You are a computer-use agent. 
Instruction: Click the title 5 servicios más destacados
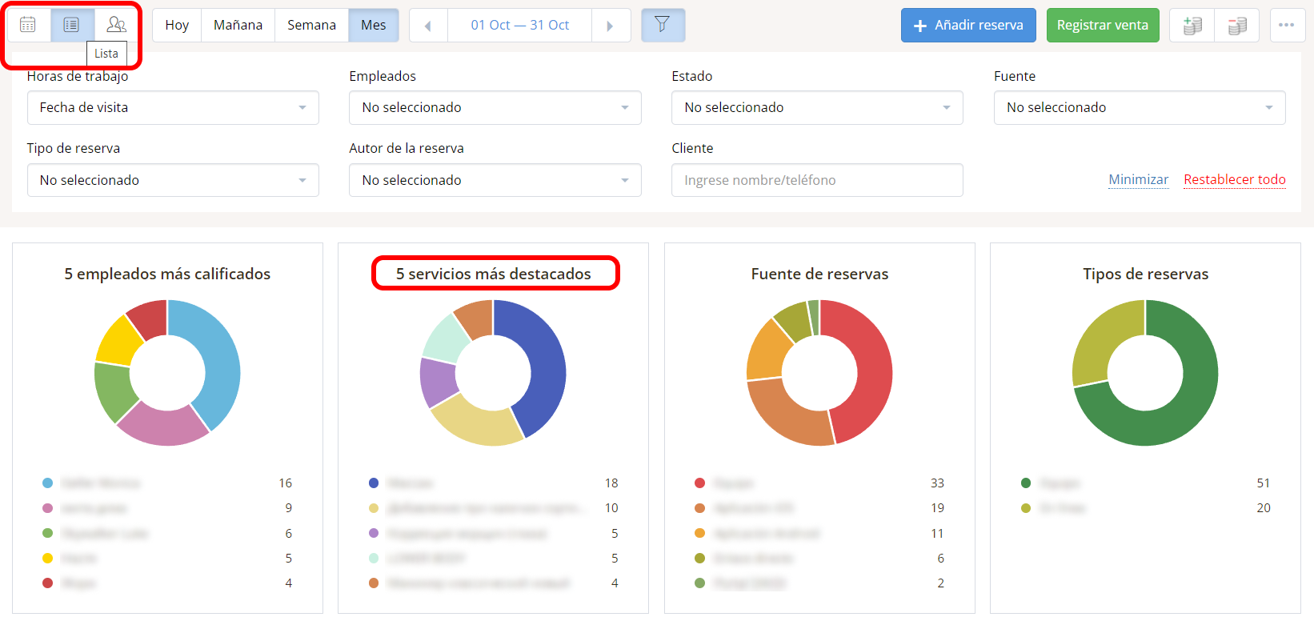[x=494, y=274]
